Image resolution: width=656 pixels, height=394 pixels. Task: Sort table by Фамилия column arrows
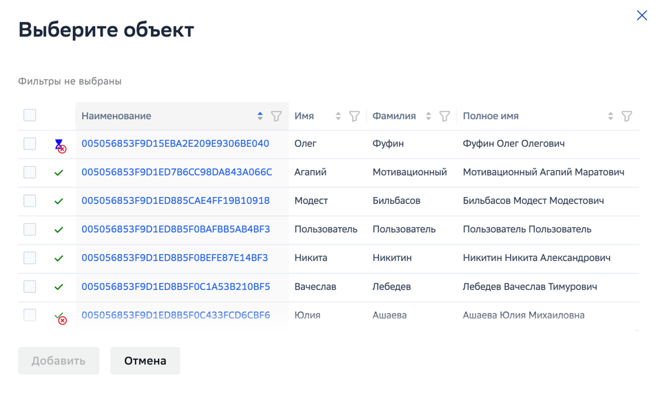[429, 116]
